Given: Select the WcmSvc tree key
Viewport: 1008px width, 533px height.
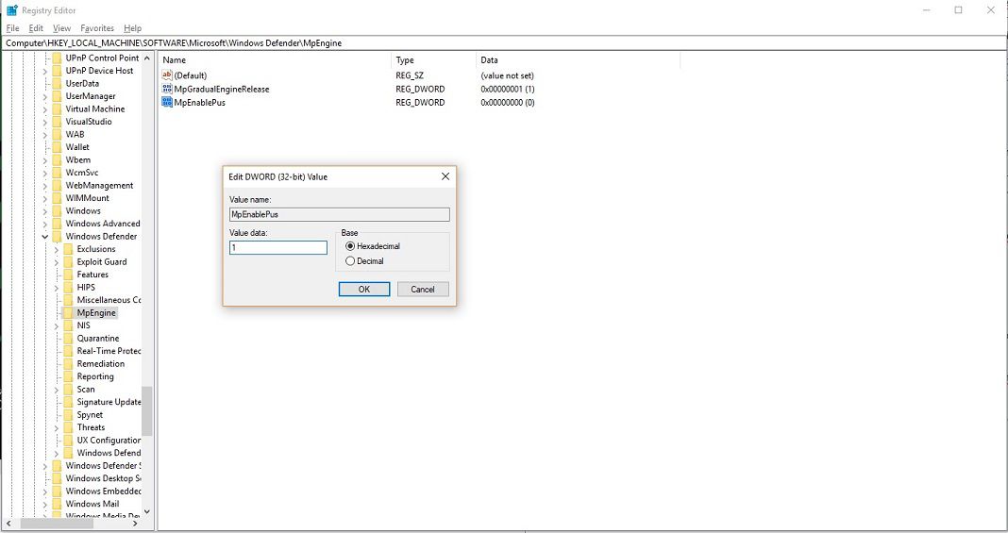Looking at the screenshot, I should click(x=82, y=173).
